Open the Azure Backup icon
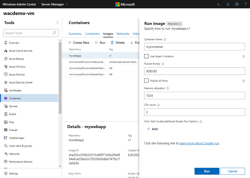Screen dimensions: 250x178 coord(6,58)
